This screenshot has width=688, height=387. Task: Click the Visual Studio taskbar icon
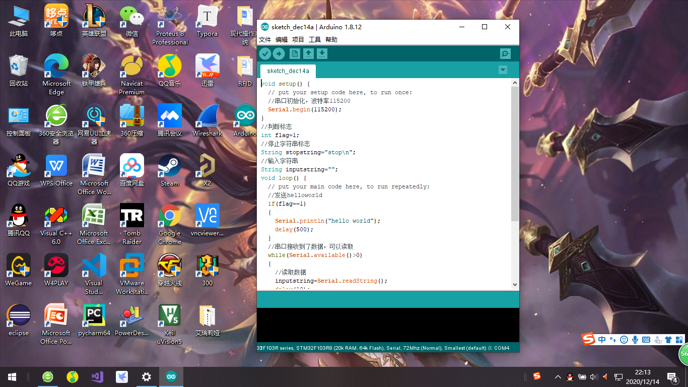(x=97, y=376)
